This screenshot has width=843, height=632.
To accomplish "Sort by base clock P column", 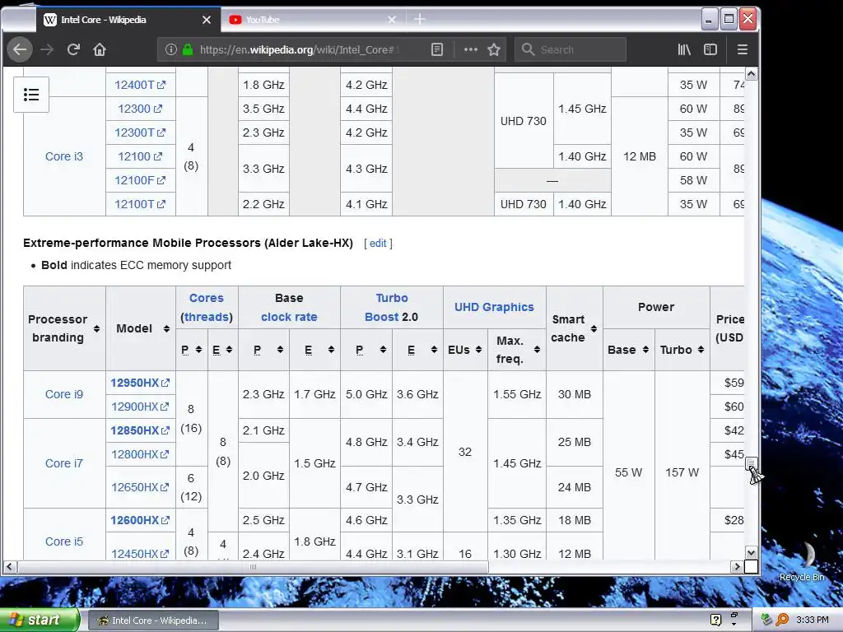I will point(280,350).
